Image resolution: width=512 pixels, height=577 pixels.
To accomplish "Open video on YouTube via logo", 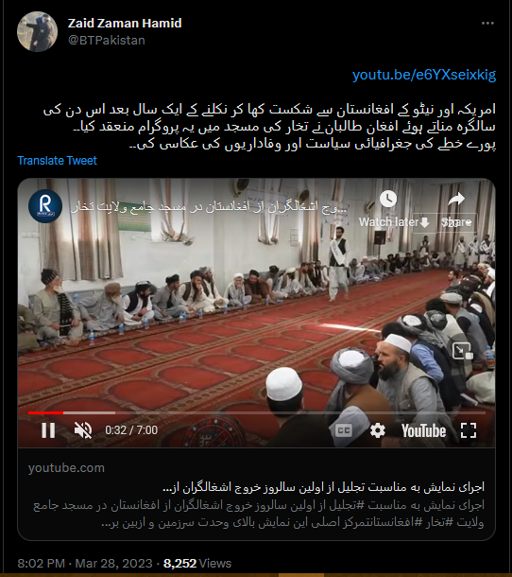I will [423, 430].
